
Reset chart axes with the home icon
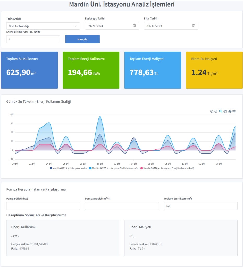pos(230,111)
